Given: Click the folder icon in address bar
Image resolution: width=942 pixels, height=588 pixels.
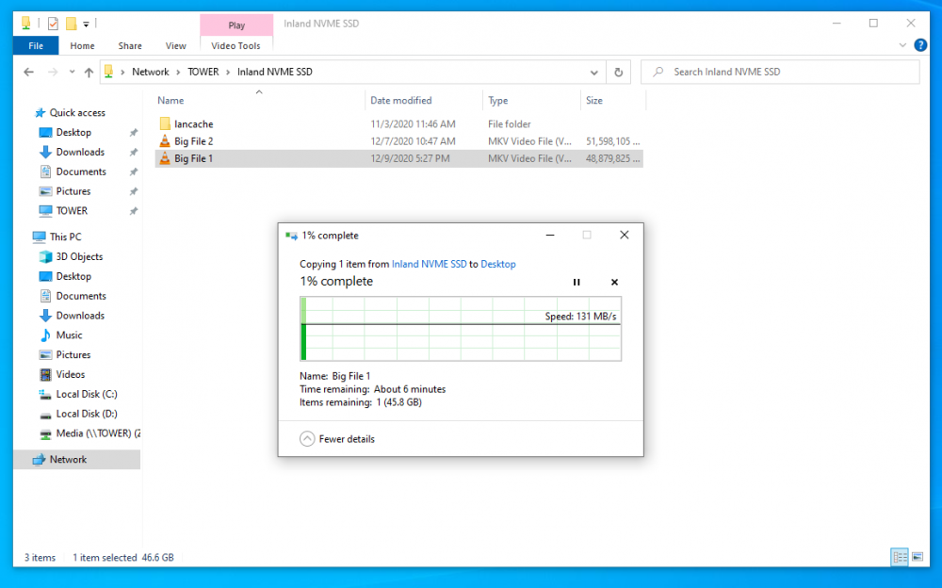Looking at the screenshot, I should [x=108, y=72].
